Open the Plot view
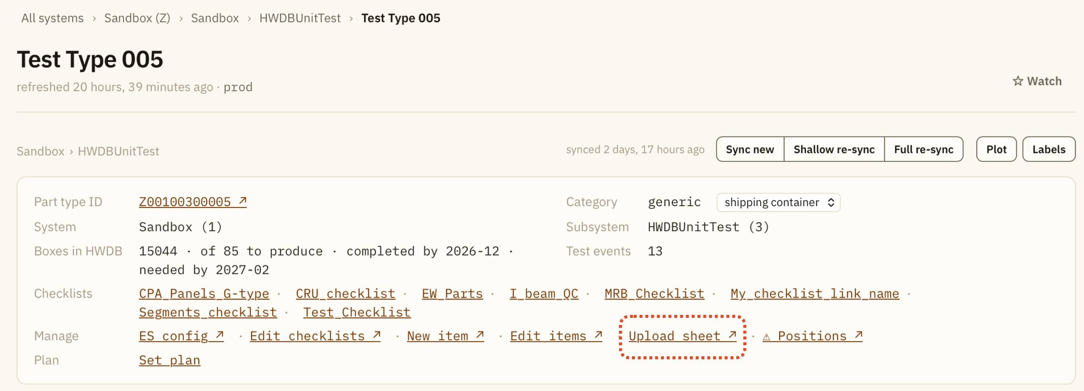 click(x=996, y=149)
